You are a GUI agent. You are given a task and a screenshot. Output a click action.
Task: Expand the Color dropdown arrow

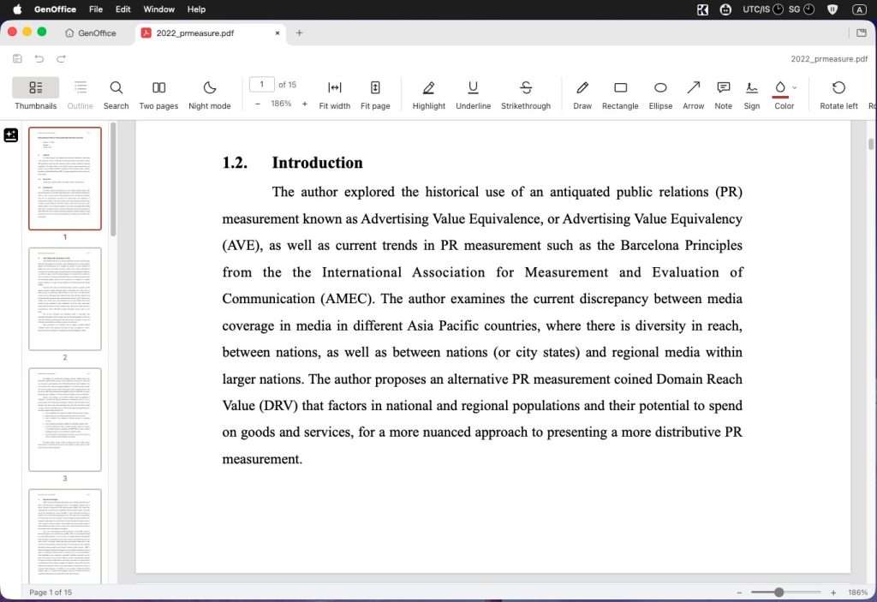click(x=794, y=88)
